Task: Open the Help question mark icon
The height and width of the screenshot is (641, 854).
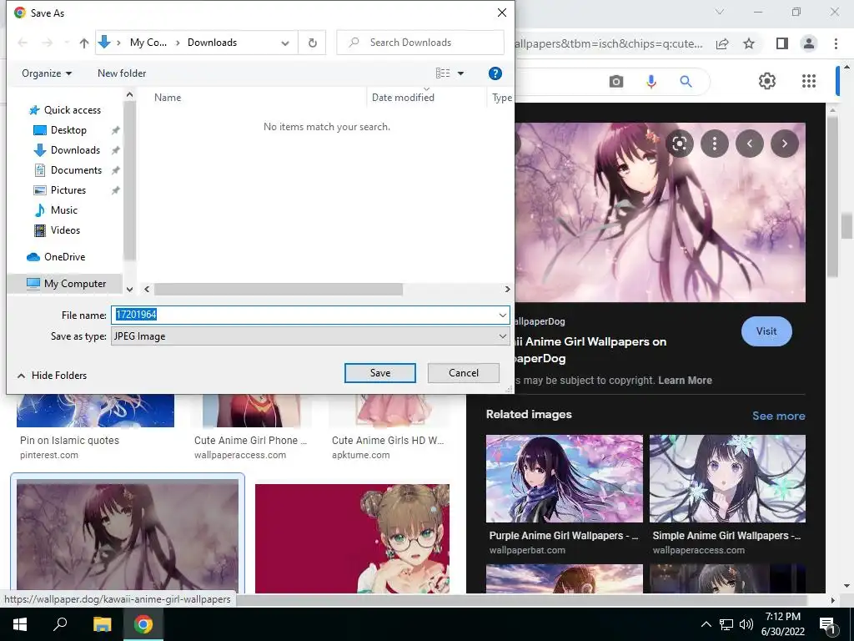Action: [x=495, y=73]
